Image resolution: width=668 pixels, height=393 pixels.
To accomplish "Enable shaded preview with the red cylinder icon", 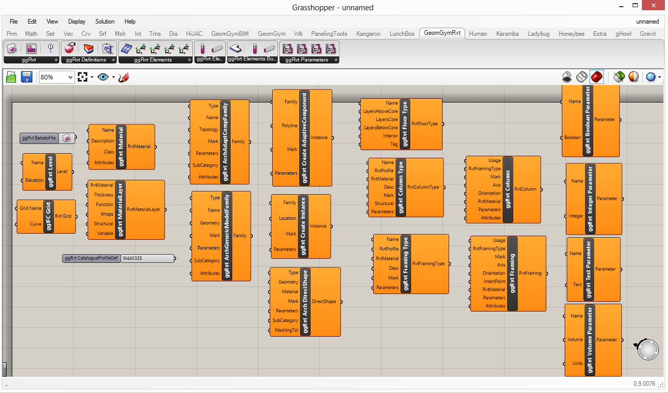I will [x=597, y=77].
